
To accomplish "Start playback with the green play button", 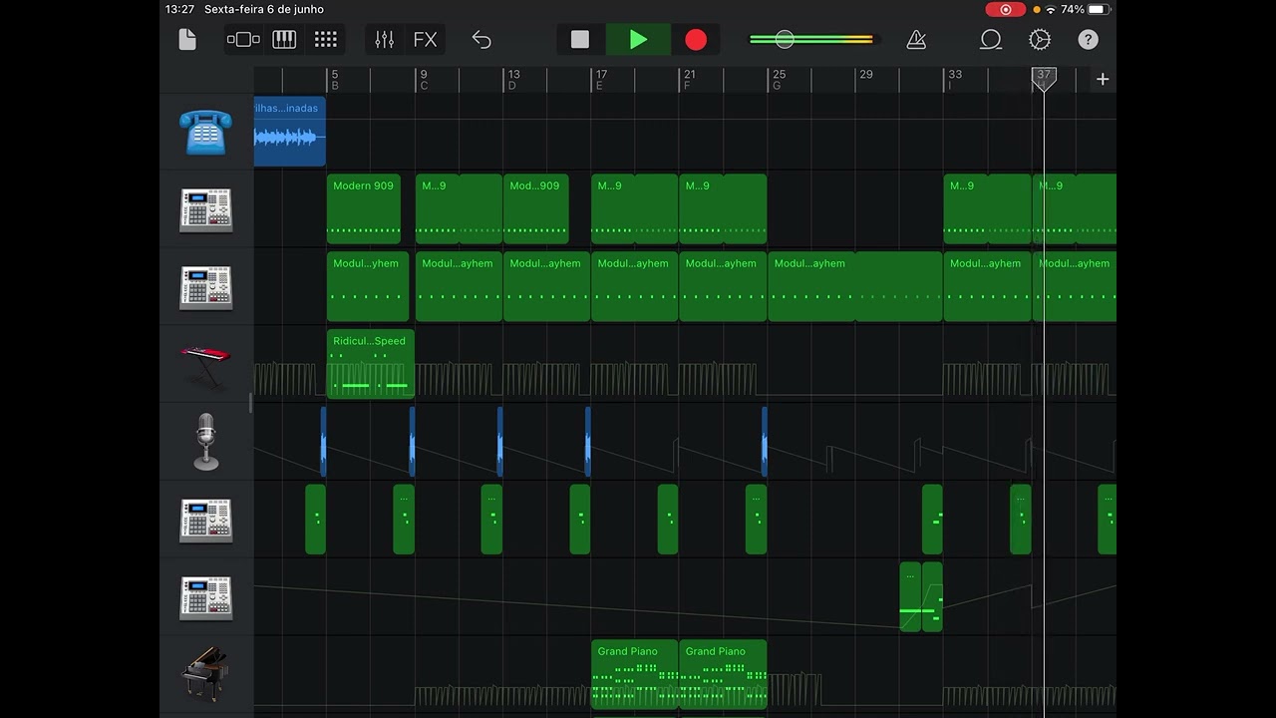I will tap(638, 40).
